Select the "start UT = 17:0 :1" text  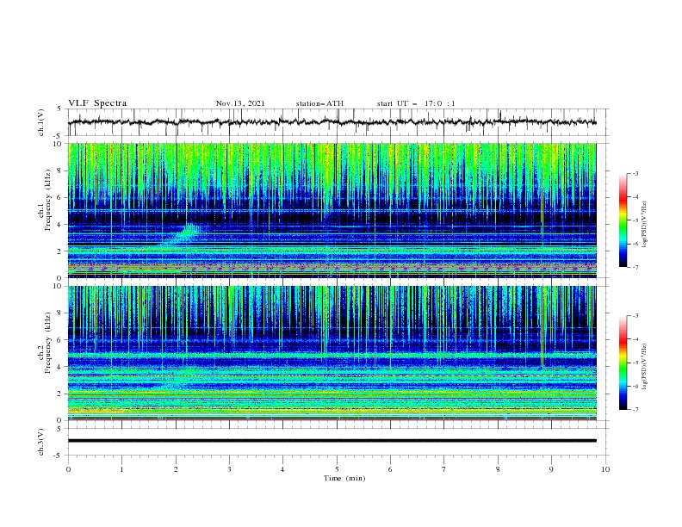416,103
